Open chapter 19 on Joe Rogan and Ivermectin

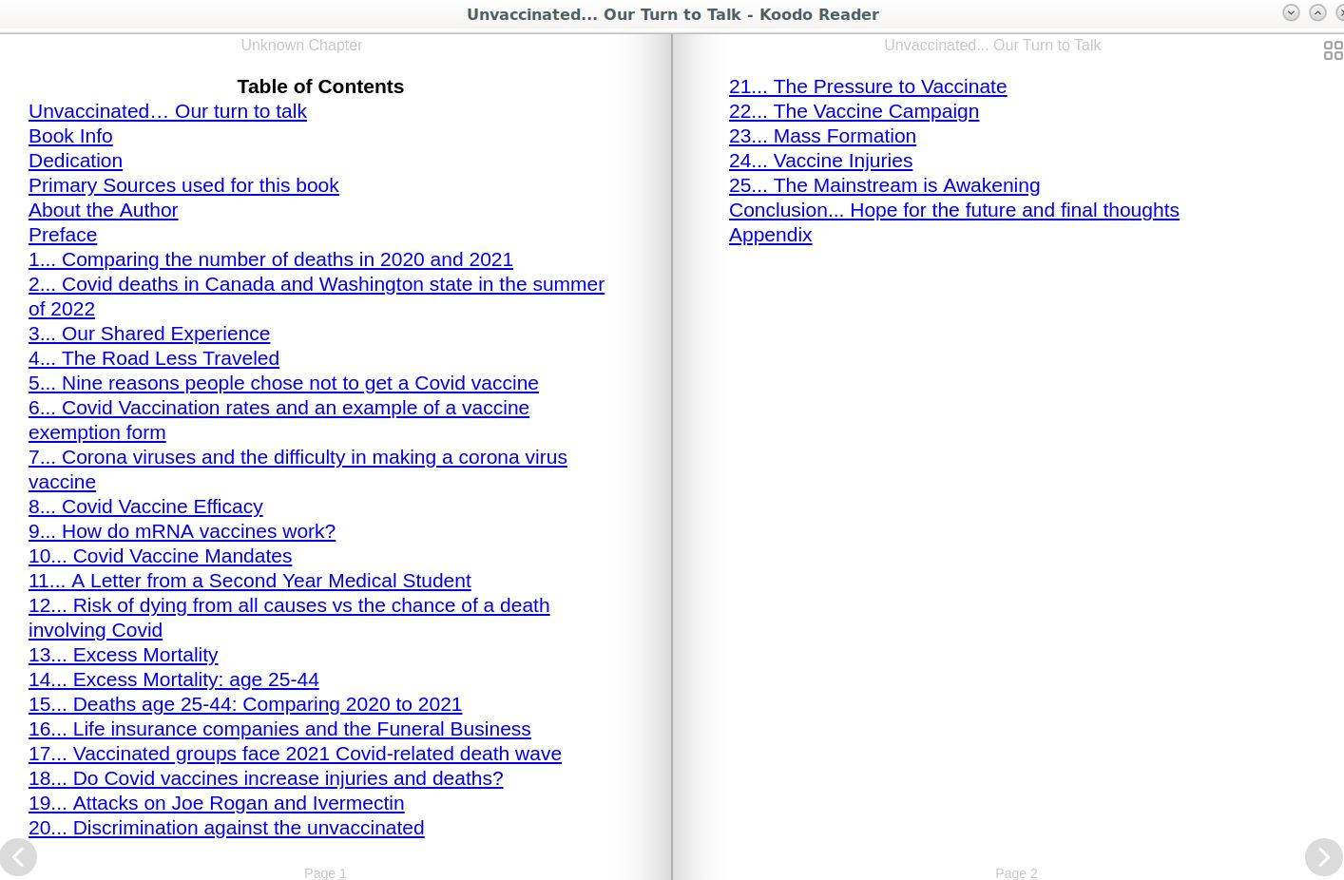coord(216,803)
